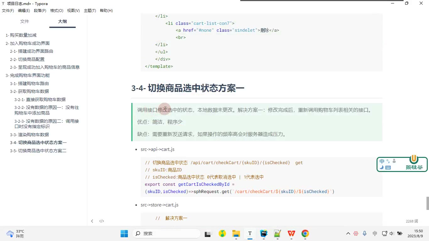Toggle punctuation mode on the IME bar

(x=388, y=161)
